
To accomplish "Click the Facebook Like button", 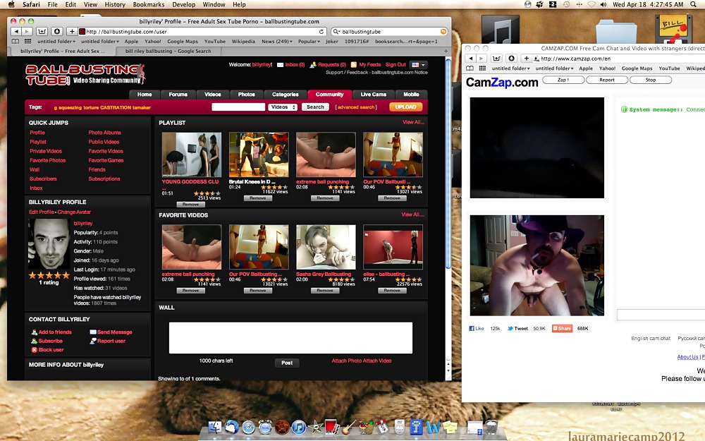I will pyautogui.click(x=477, y=328).
